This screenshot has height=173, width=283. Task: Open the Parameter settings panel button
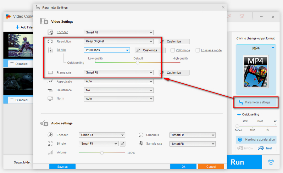coord(256,102)
